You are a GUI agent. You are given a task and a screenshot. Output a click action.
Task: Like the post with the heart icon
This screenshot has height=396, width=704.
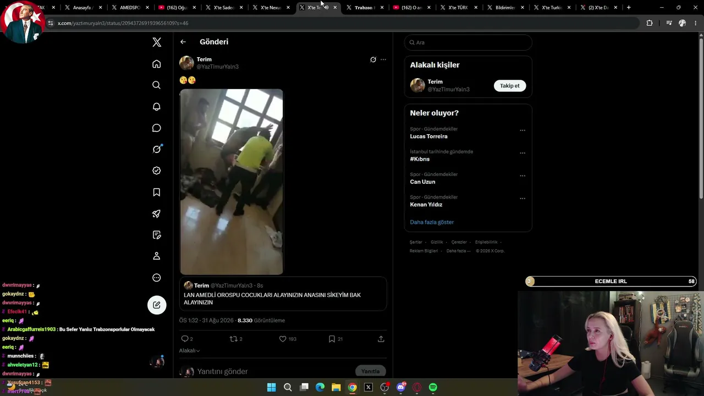coord(283,339)
